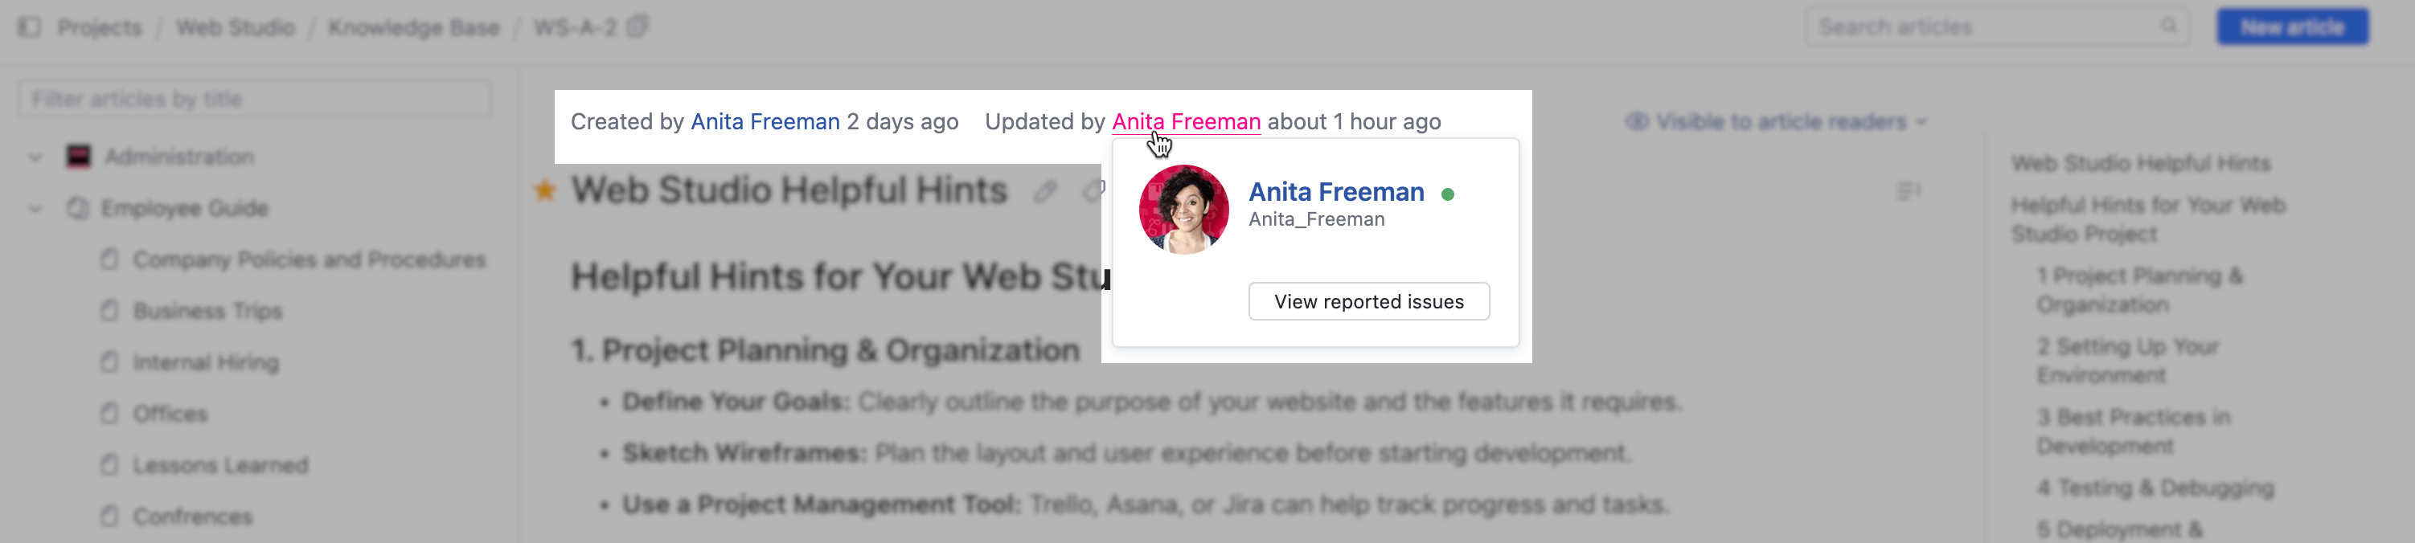Click the table of contents icon

[1908, 192]
